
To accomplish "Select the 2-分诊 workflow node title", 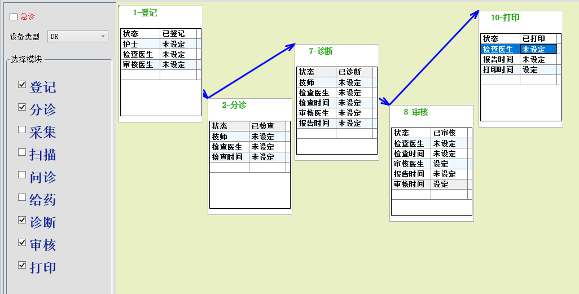I will point(234,105).
